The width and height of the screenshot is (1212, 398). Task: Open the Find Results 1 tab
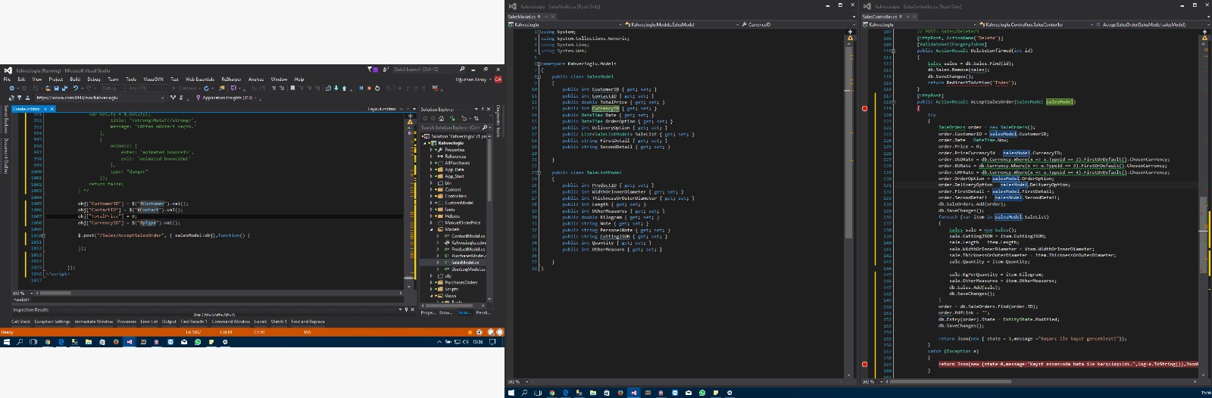(x=193, y=322)
